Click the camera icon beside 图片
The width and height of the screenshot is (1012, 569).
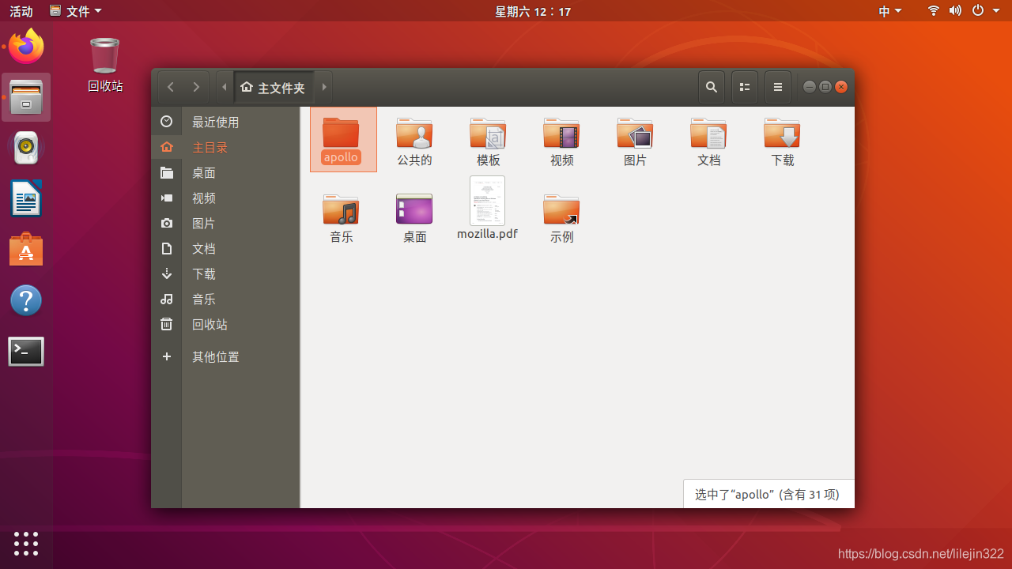[x=166, y=223]
